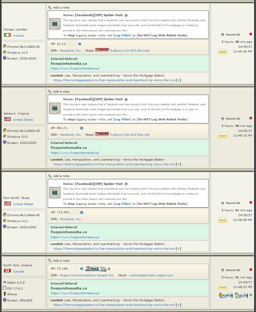Open the Ireland country link
Image resolution: width=256 pixels, height=312 pixels.
(x=18, y=36)
